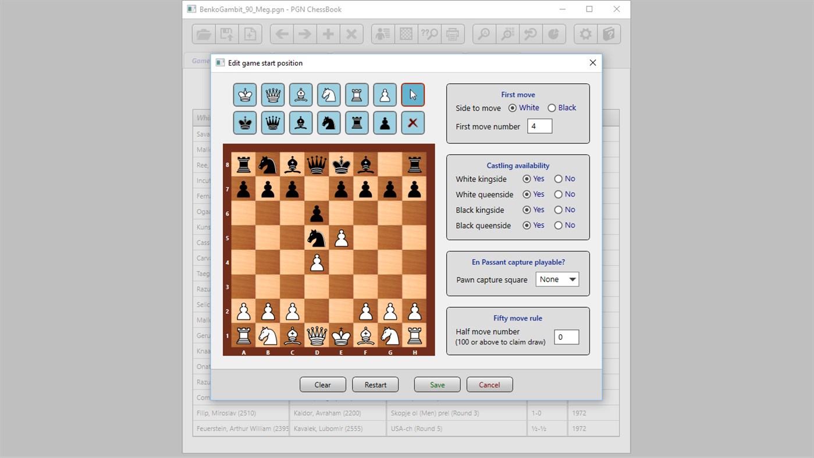The height and width of the screenshot is (458, 814).
Task: Pick the white king from the piece palette
Action: point(244,94)
